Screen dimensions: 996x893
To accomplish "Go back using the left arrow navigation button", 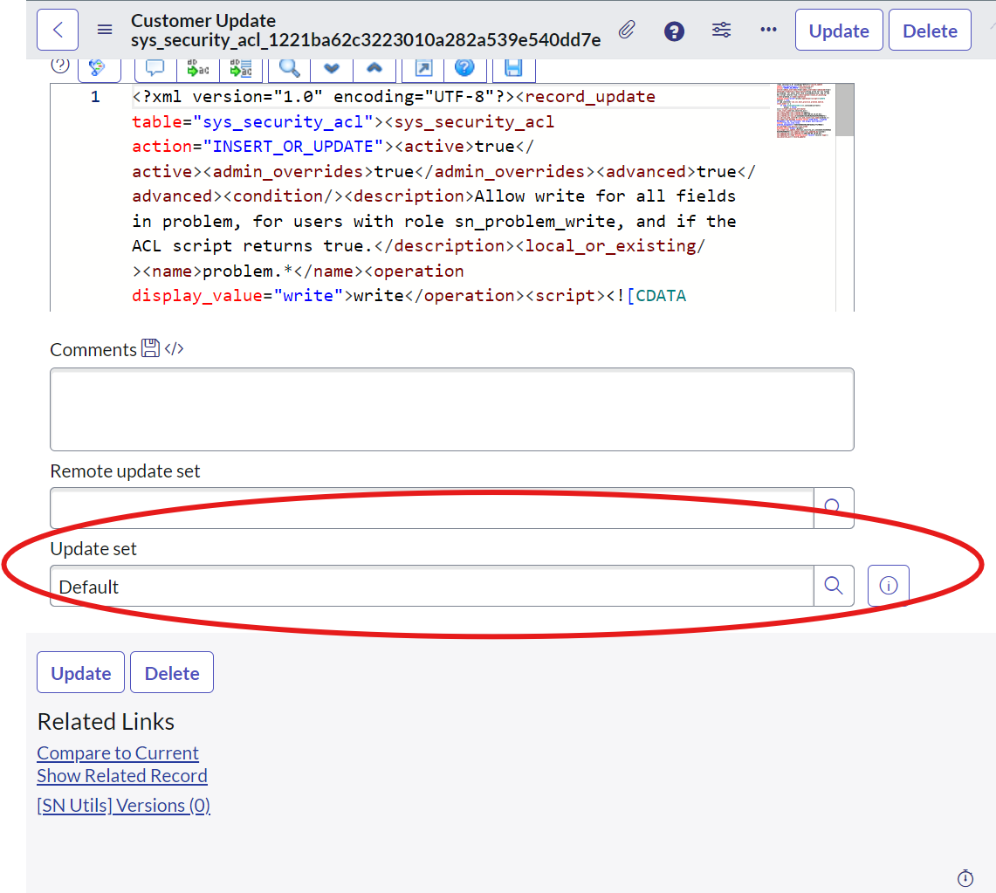I will [x=58, y=29].
